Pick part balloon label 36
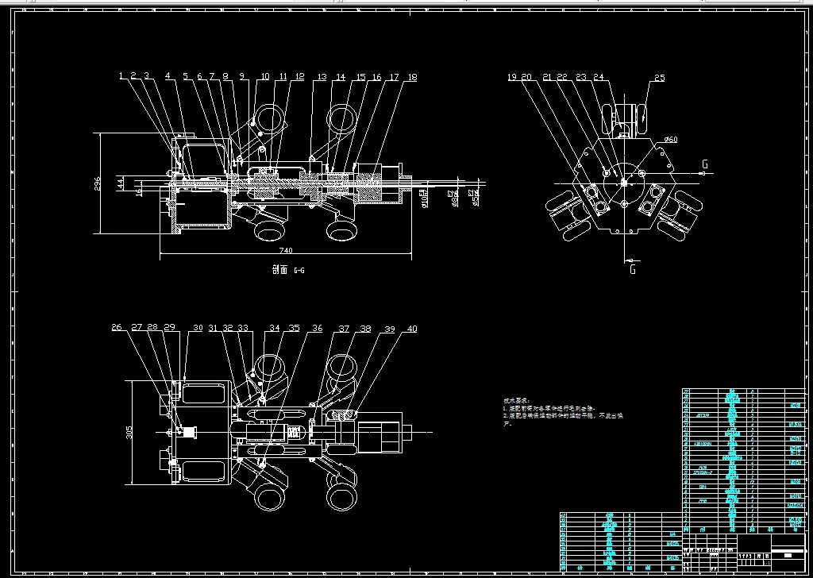 pyautogui.click(x=317, y=328)
